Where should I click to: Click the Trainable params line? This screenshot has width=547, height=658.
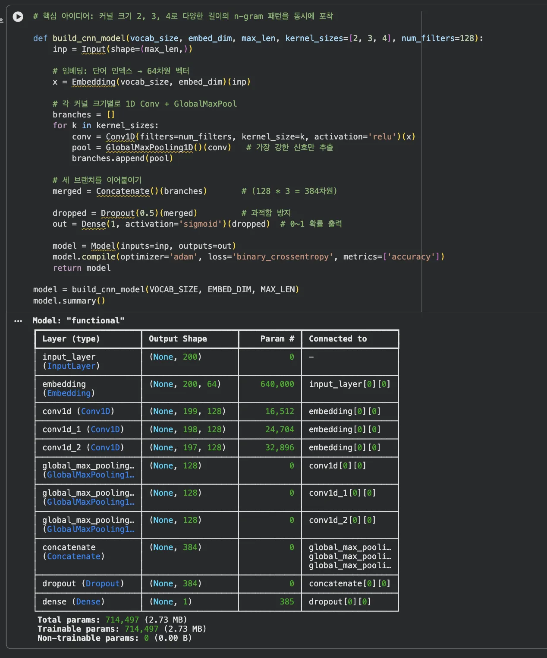pyautogui.click(x=122, y=629)
